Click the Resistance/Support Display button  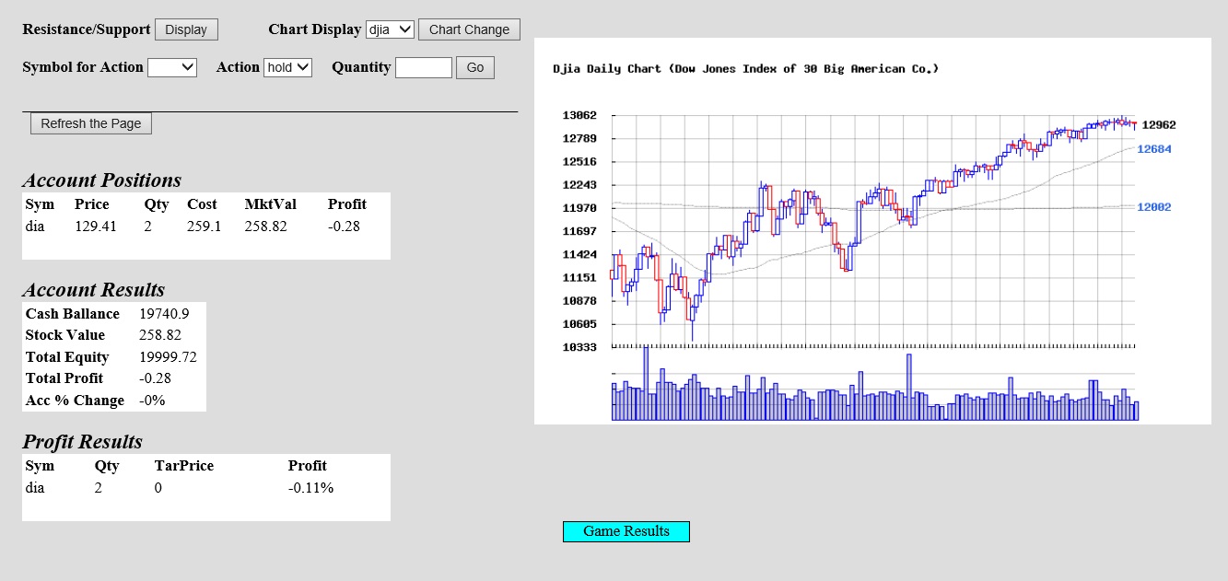[x=186, y=29]
